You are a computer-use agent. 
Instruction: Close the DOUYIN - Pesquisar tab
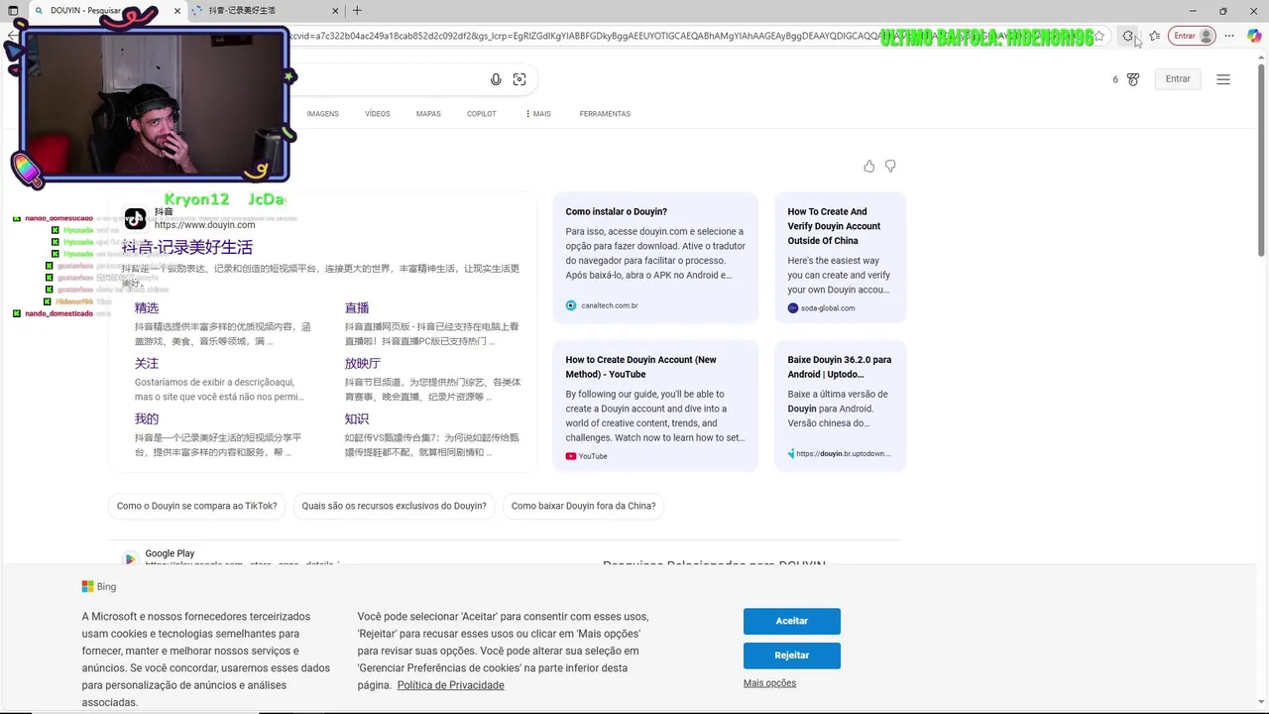click(x=176, y=11)
